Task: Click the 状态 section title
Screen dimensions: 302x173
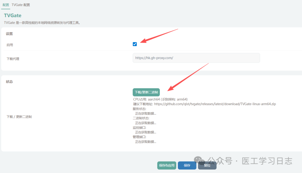Action: 9,82
